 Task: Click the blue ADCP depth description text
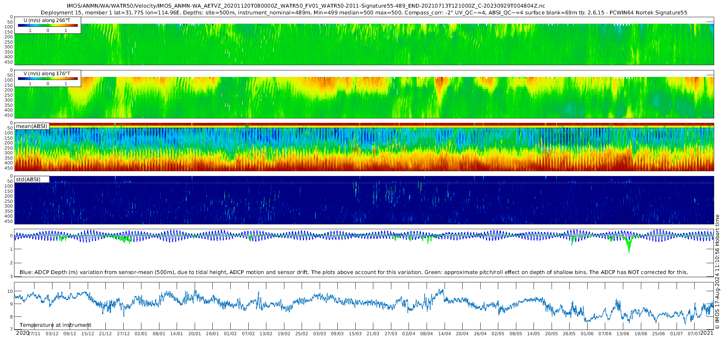tap(354, 272)
